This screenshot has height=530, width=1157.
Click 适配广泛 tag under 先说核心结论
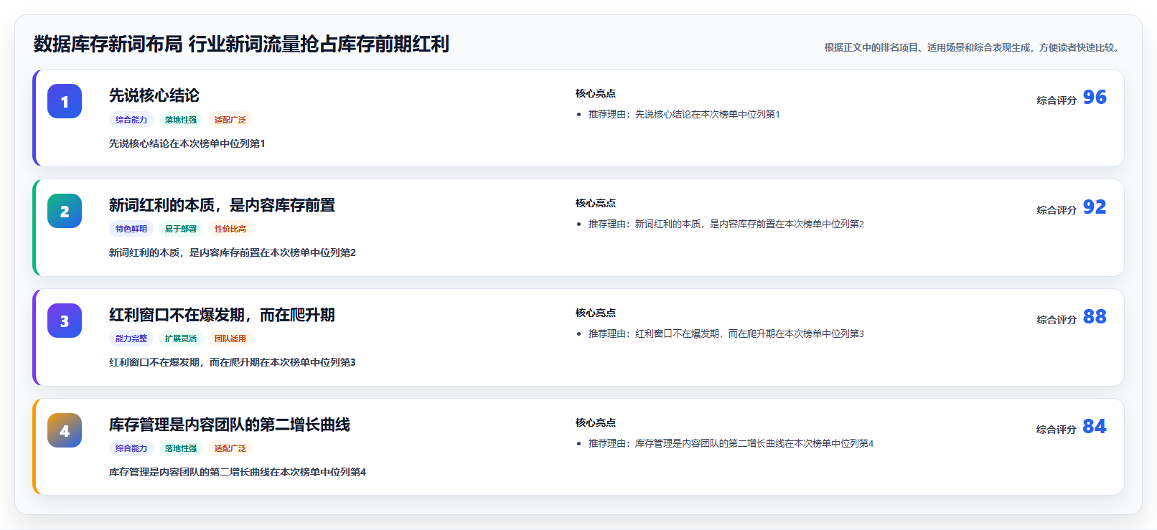click(x=230, y=120)
